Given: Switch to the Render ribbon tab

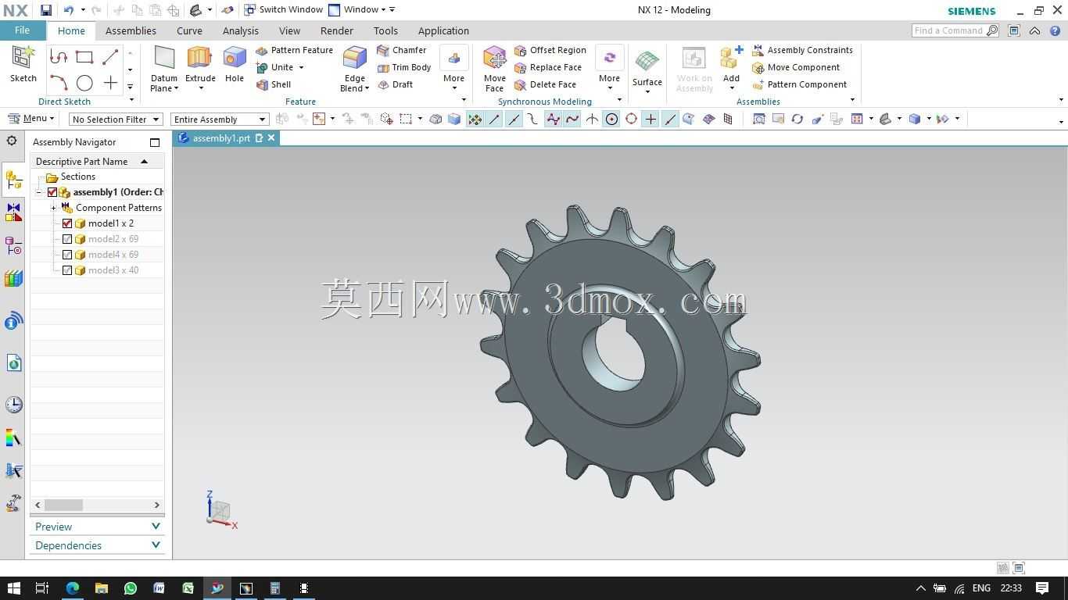Looking at the screenshot, I should (337, 30).
